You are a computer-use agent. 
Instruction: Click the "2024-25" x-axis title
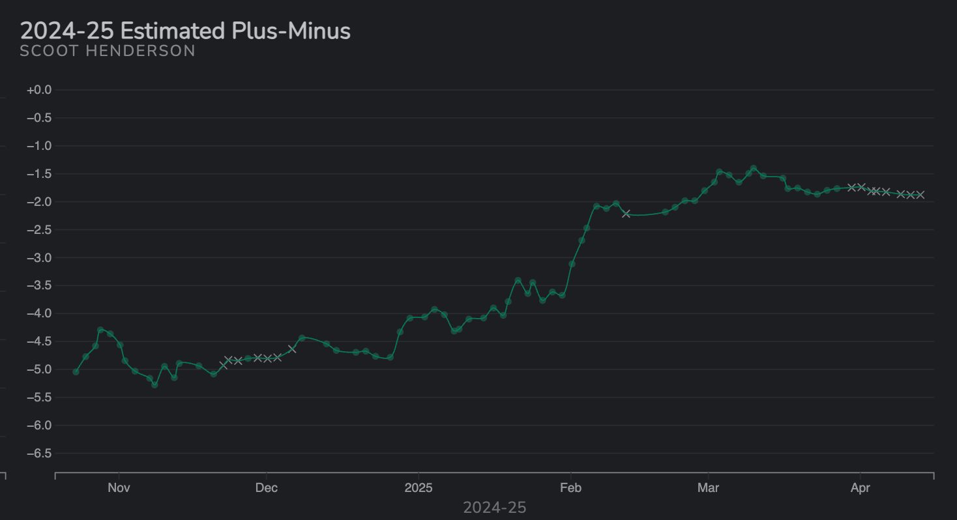tap(494, 508)
